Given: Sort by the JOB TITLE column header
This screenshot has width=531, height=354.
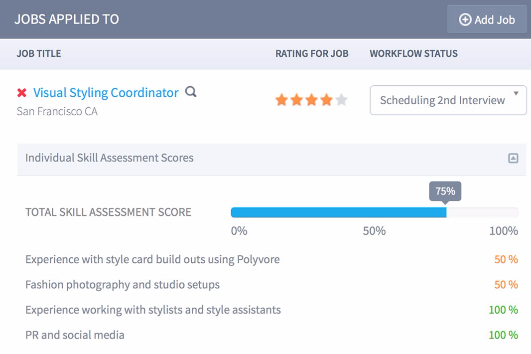Looking at the screenshot, I should coord(39,53).
